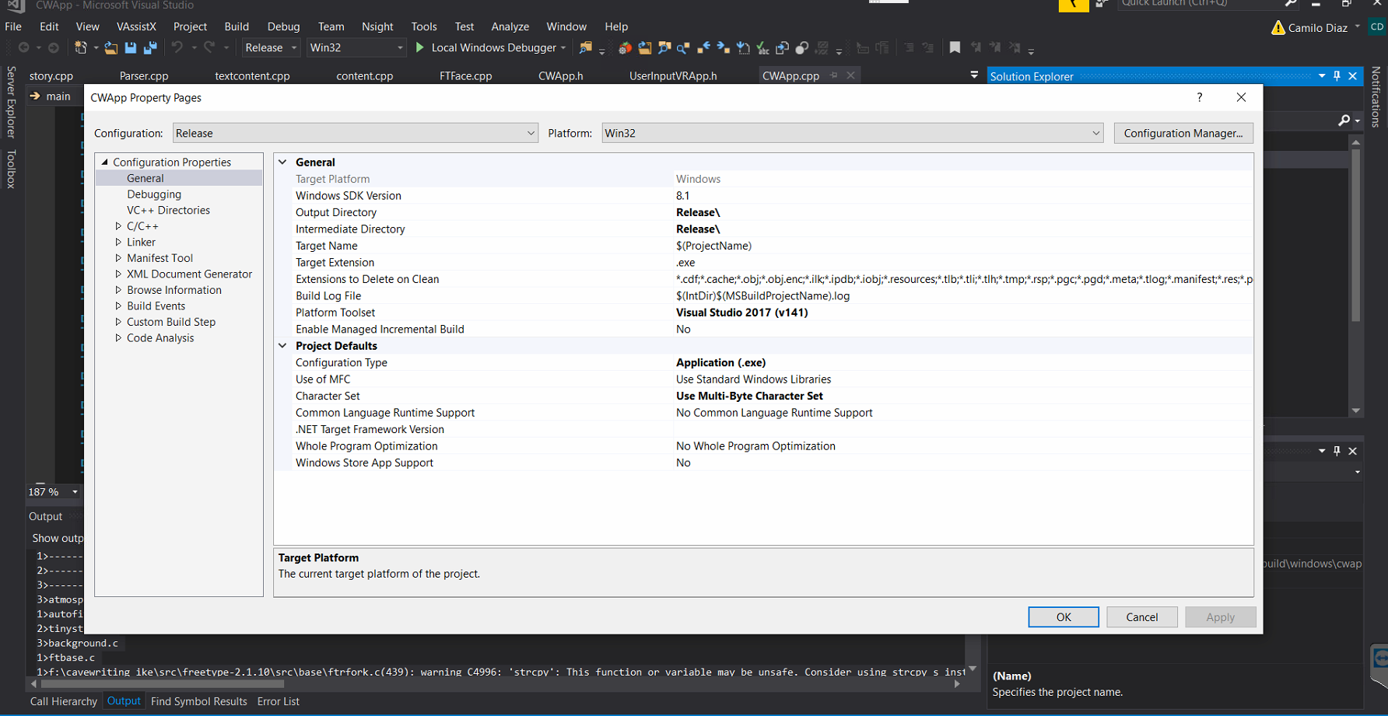Open the 187 % zoom level dropdown
1388x716 pixels.
click(75, 492)
